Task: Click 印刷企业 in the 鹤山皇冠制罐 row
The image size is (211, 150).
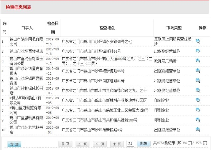Action: point(162,110)
